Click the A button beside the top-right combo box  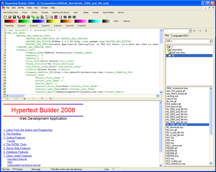click(x=194, y=31)
